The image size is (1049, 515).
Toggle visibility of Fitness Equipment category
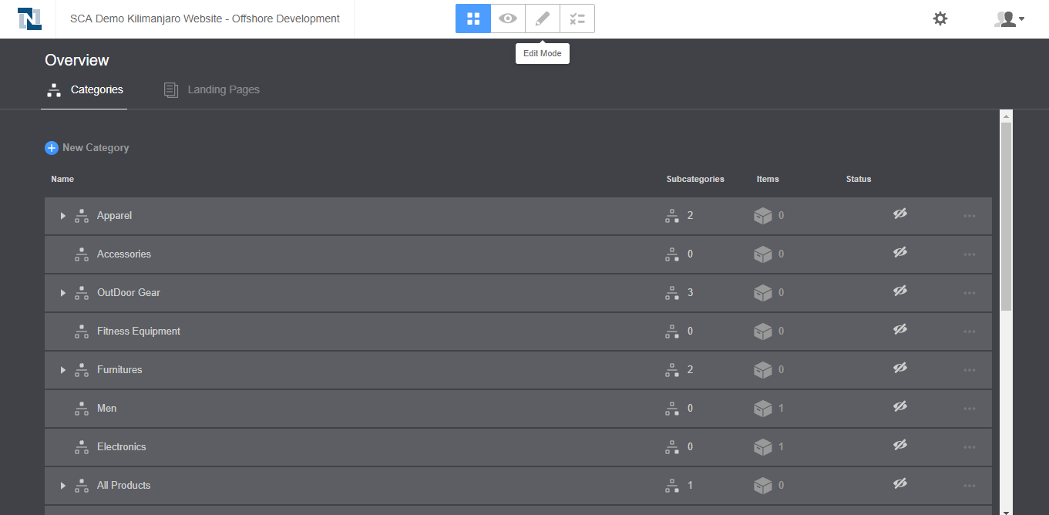pos(899,330)
